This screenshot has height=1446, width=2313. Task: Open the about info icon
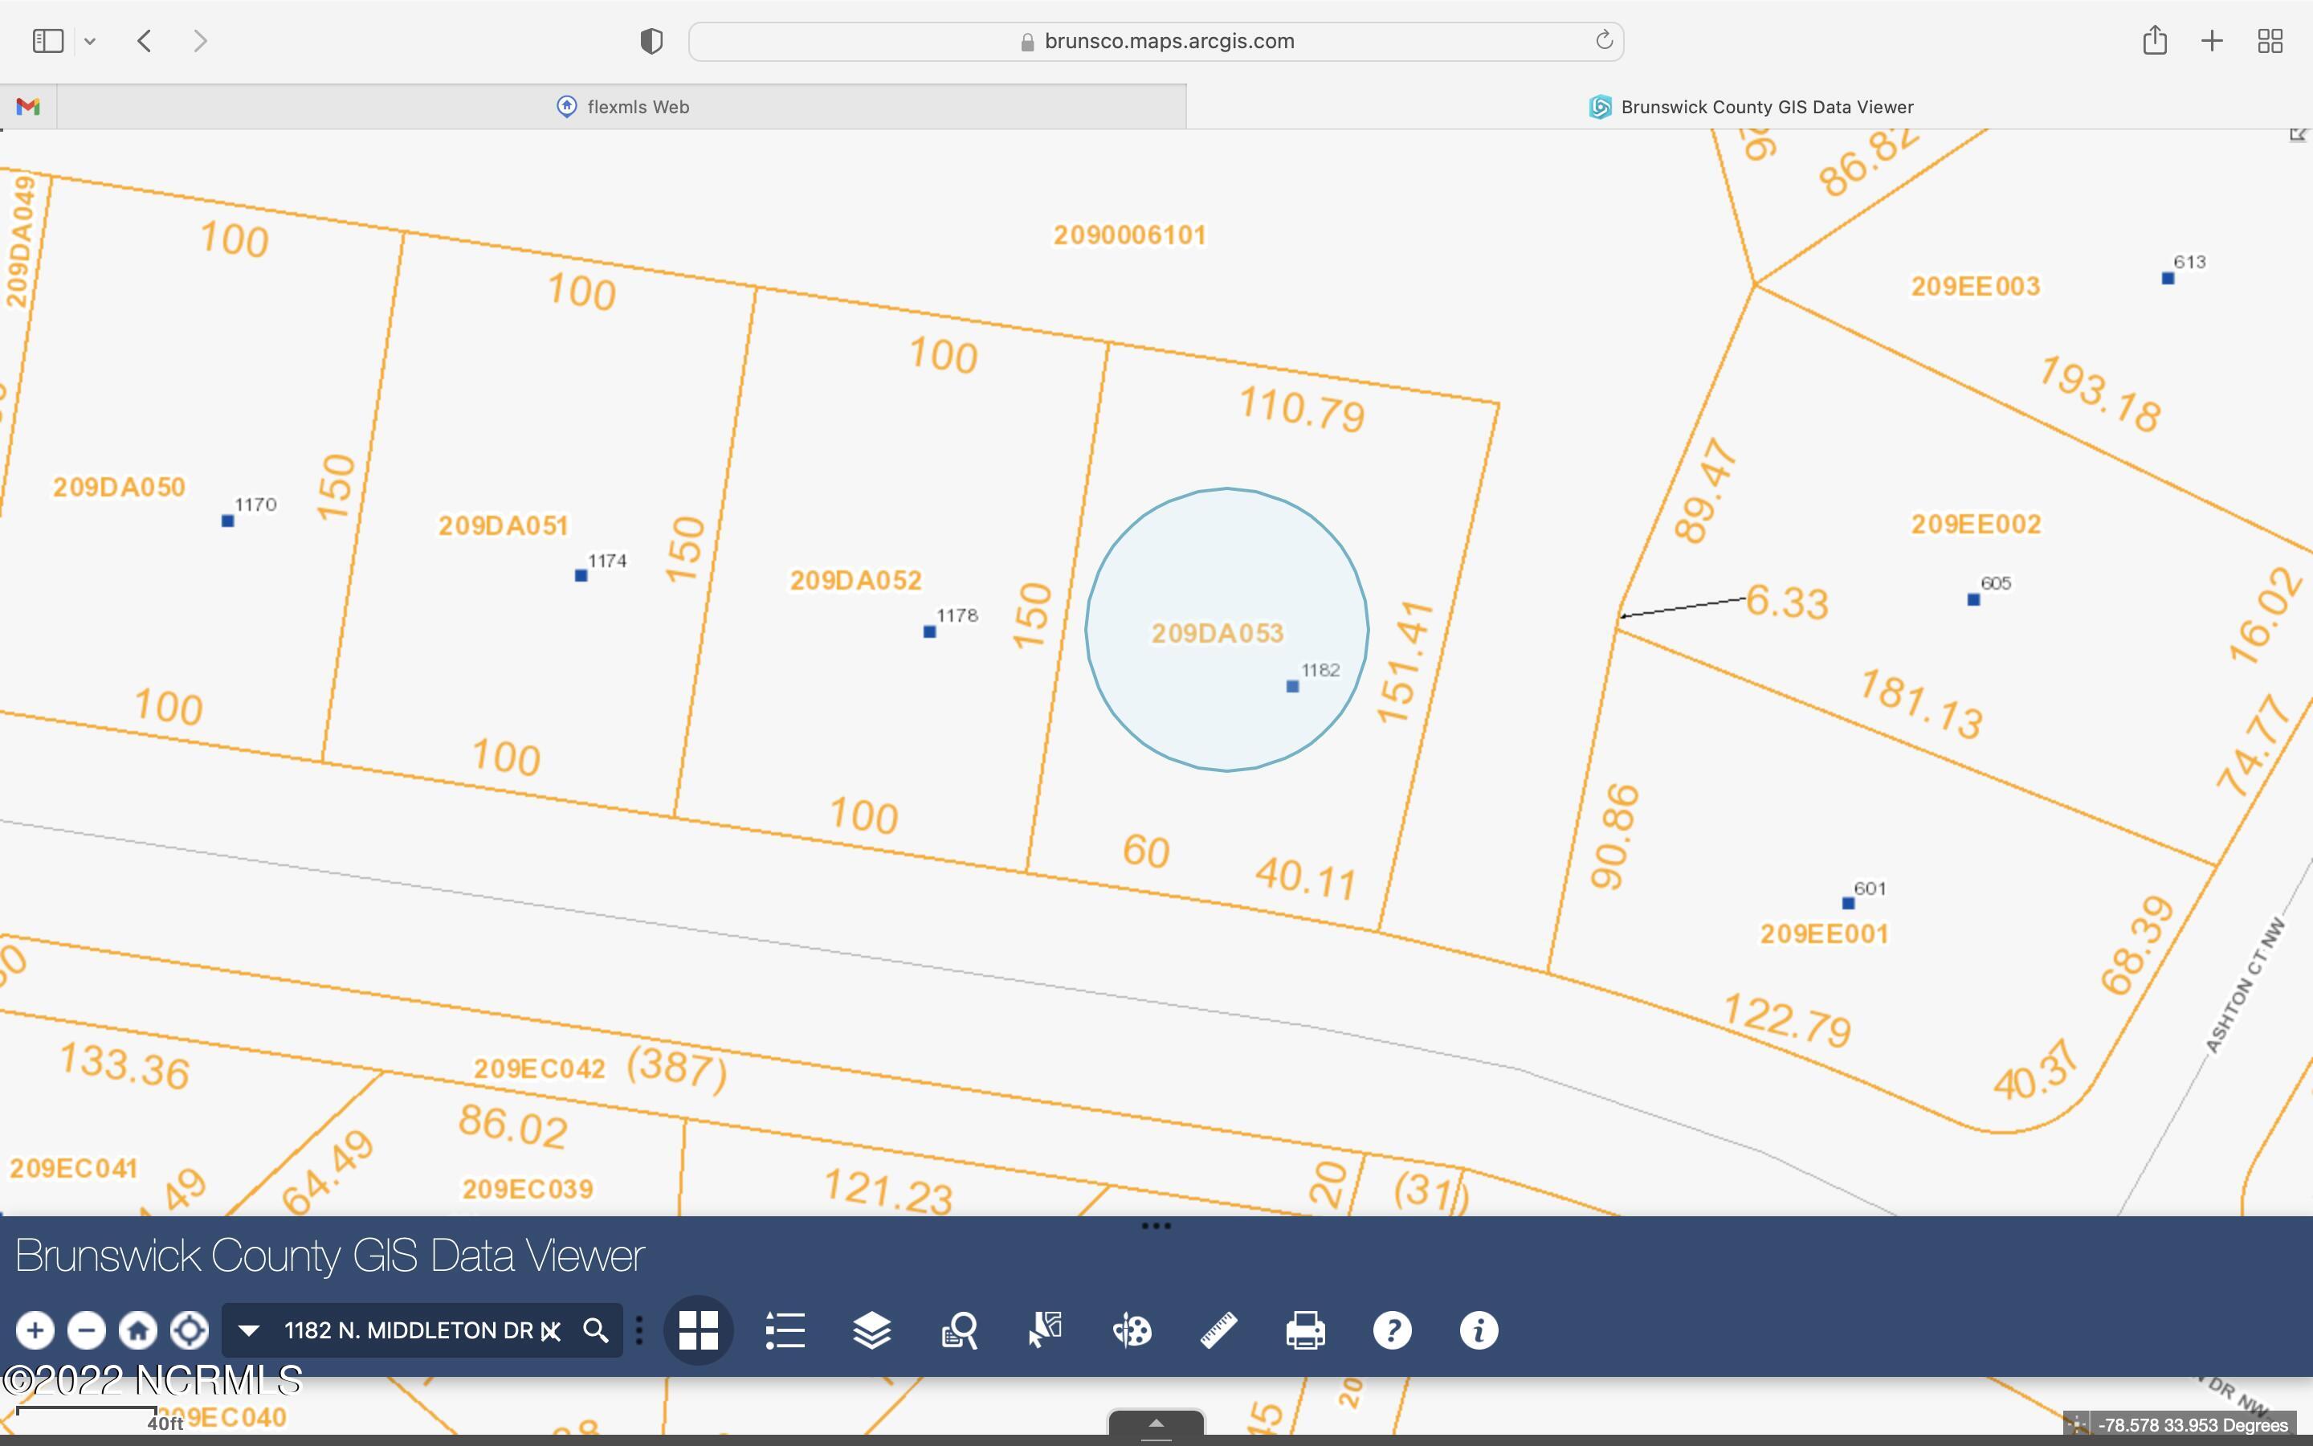[1479, 1330]
